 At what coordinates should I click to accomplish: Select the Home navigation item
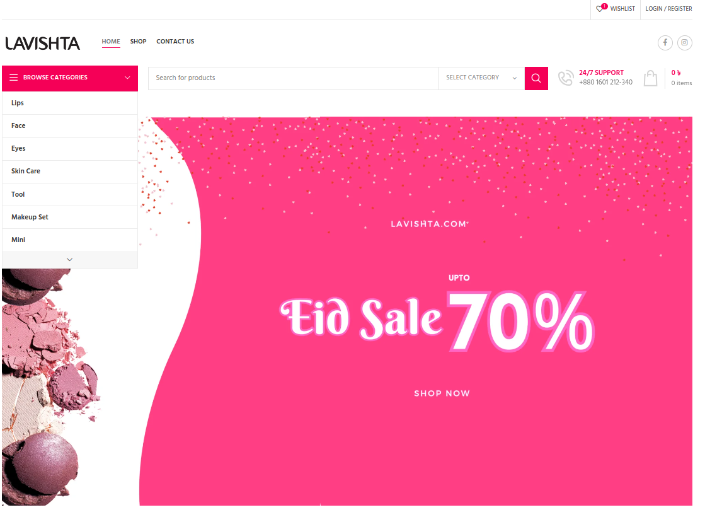pos(111,42)
